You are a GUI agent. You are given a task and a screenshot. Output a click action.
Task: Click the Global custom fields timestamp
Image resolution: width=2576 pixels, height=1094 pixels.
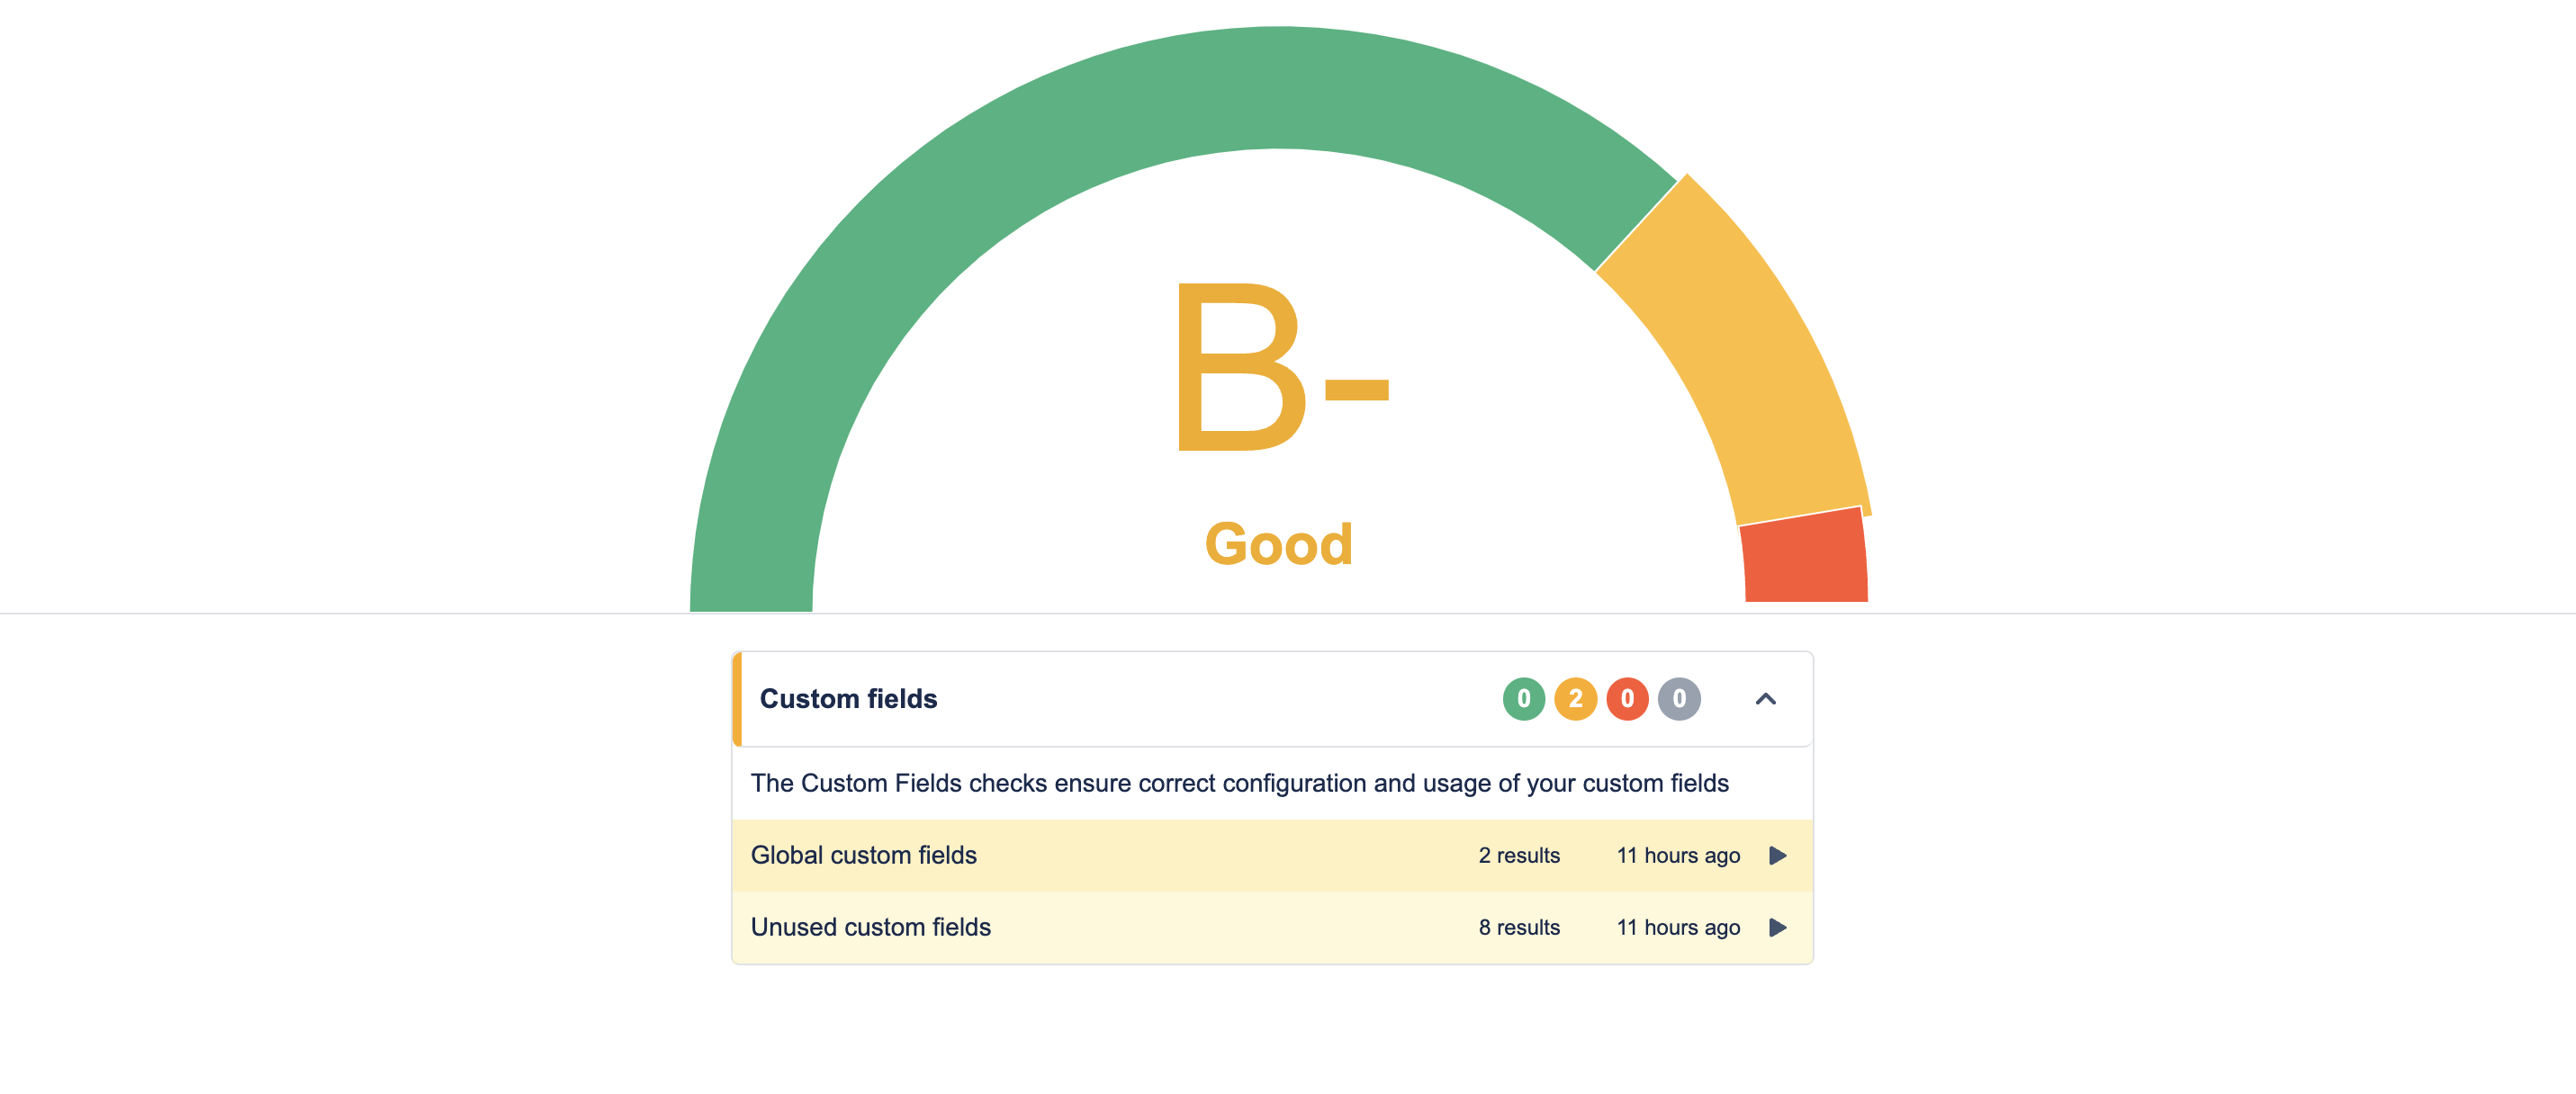(x=1678, y=855)
